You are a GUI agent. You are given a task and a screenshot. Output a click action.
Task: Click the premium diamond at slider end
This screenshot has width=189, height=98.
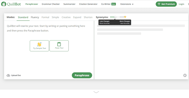pos(125,17)
